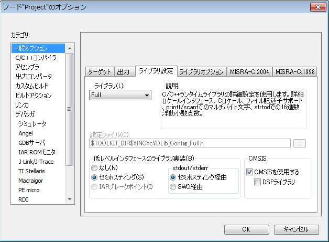
Task: Select 出力コンバータ category
Action: point(34,77)
